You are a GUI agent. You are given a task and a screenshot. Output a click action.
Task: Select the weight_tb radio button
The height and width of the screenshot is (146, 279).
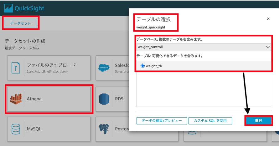pos(142,66)
